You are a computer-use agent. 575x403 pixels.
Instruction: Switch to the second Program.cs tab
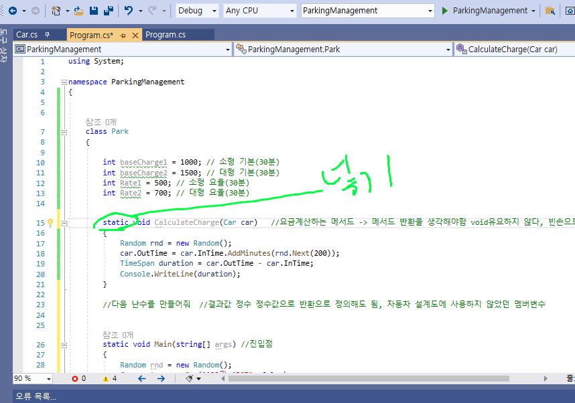pos(166,34)
